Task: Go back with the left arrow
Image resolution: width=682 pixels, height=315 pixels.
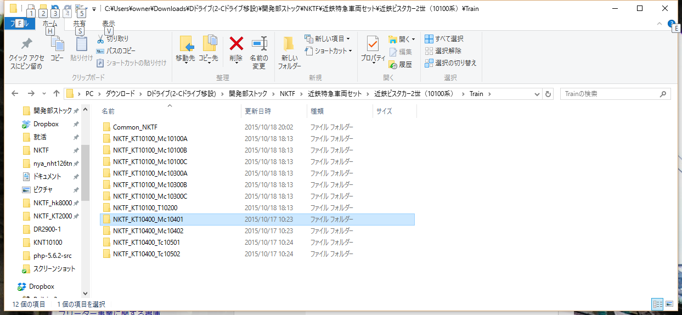Action: [15, 94]
